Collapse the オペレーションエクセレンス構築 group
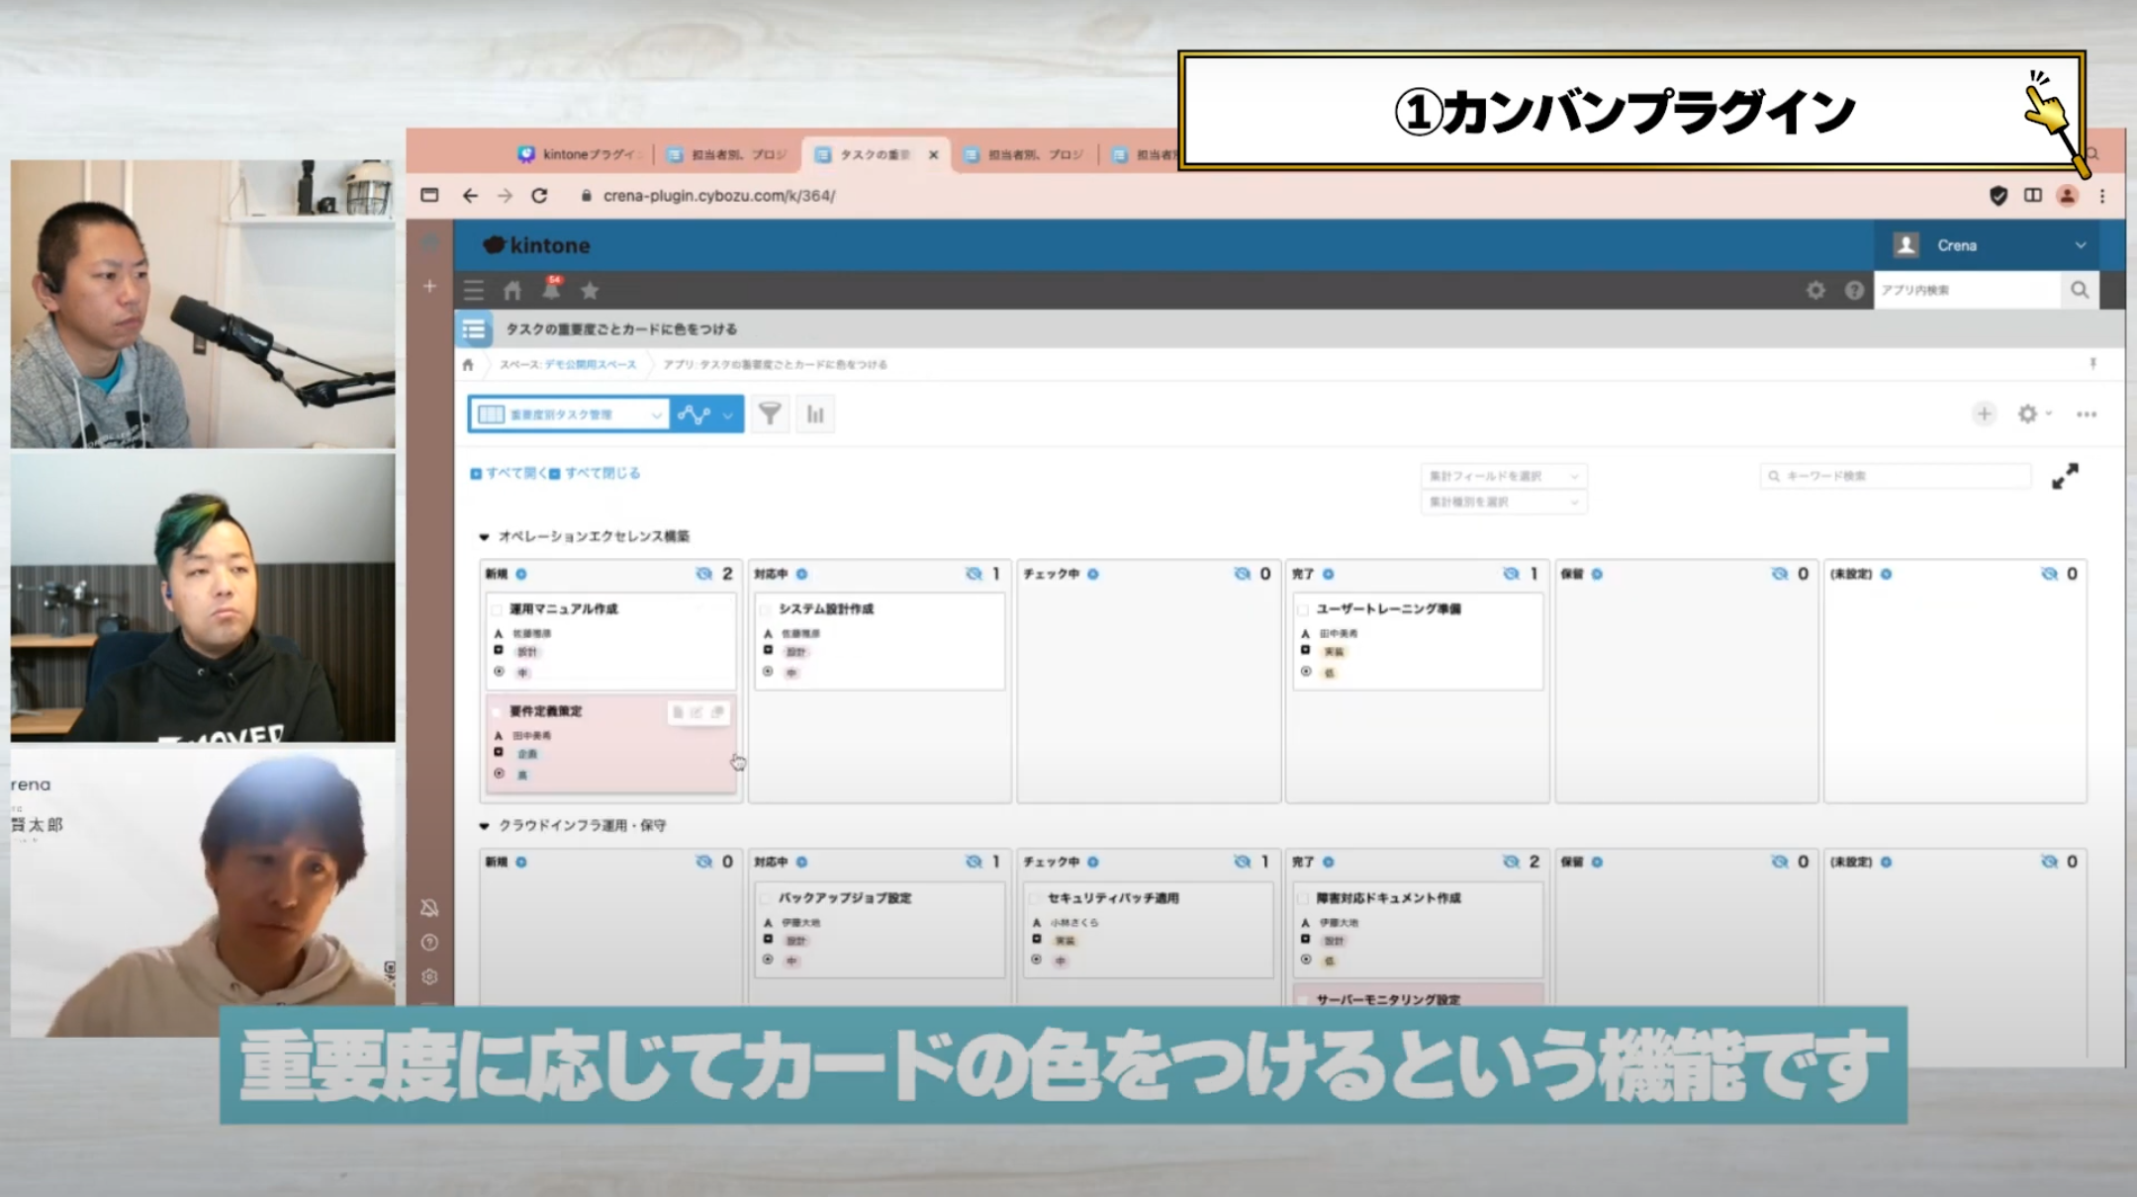This screenshot has height=1197, width=2137. point(484,537)
